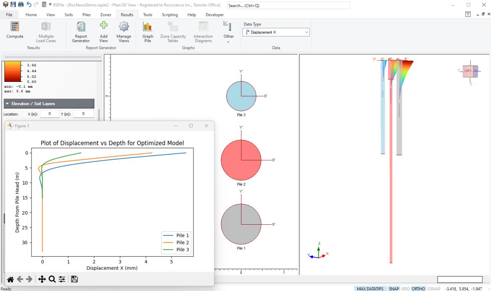This screenshot has width=491, height=291.
Task: Toggle GRID mode in the status bar
Action: click(x=405, y=289)
